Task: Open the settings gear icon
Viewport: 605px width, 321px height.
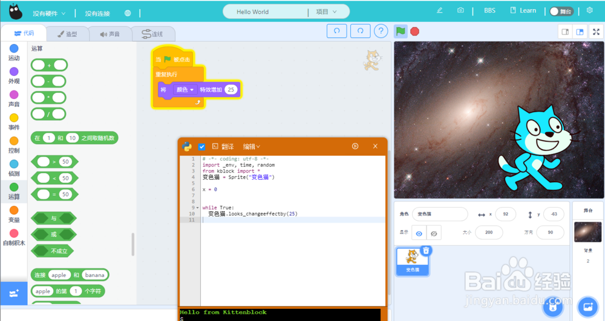Action: click(589, 10)
